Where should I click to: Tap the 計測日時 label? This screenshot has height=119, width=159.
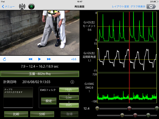tap(10, 82)
